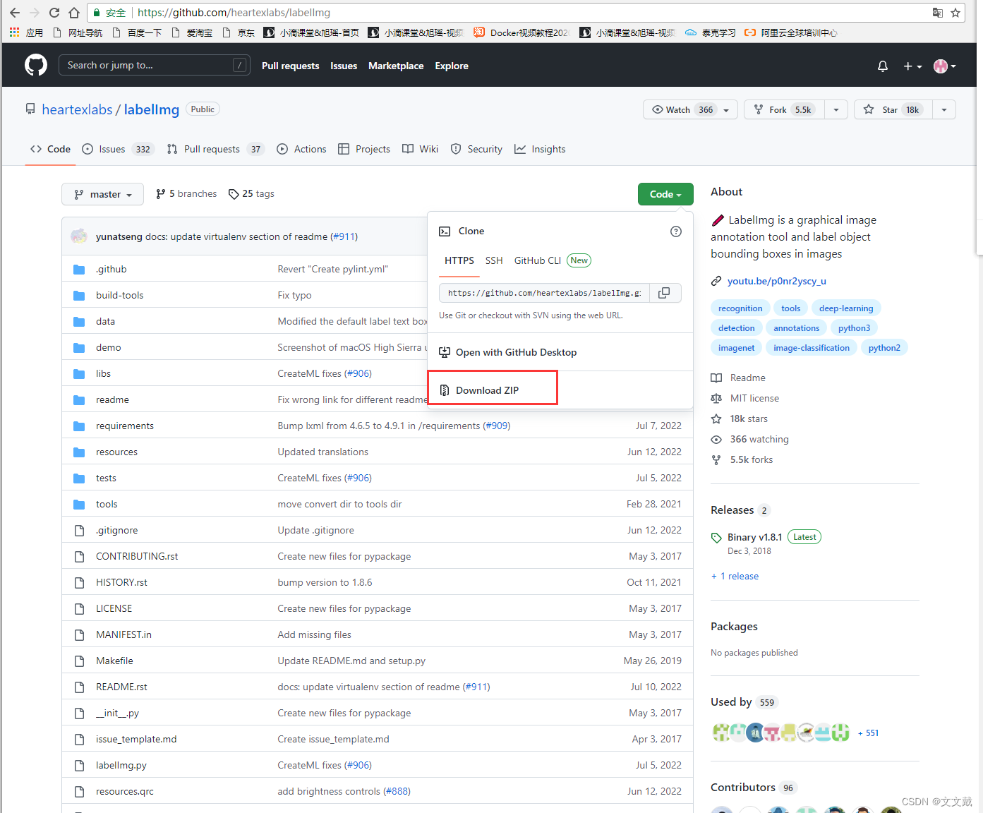
Task: Click the + 551 used-by link
Action: (868, 733)
